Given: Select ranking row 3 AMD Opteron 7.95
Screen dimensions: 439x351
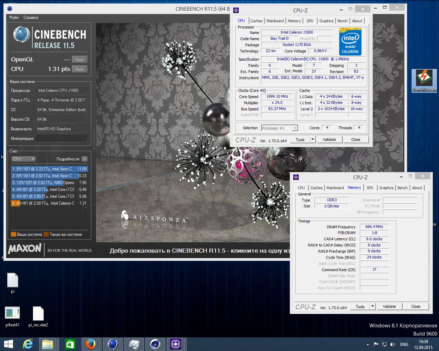Looking at the screenshot, I should click(49, 183).
